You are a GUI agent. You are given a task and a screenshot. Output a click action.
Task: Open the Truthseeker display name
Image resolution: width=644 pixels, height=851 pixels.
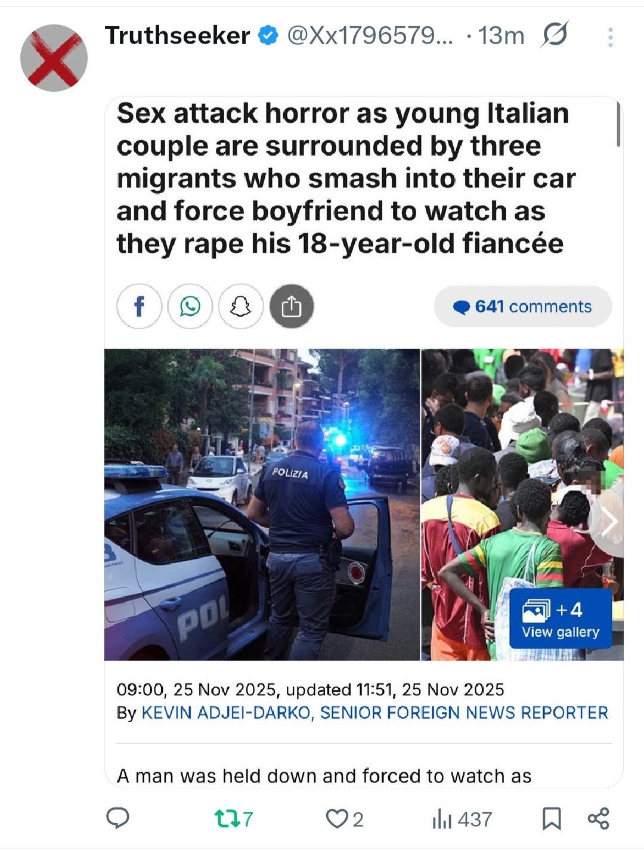[x=178, y=36]
